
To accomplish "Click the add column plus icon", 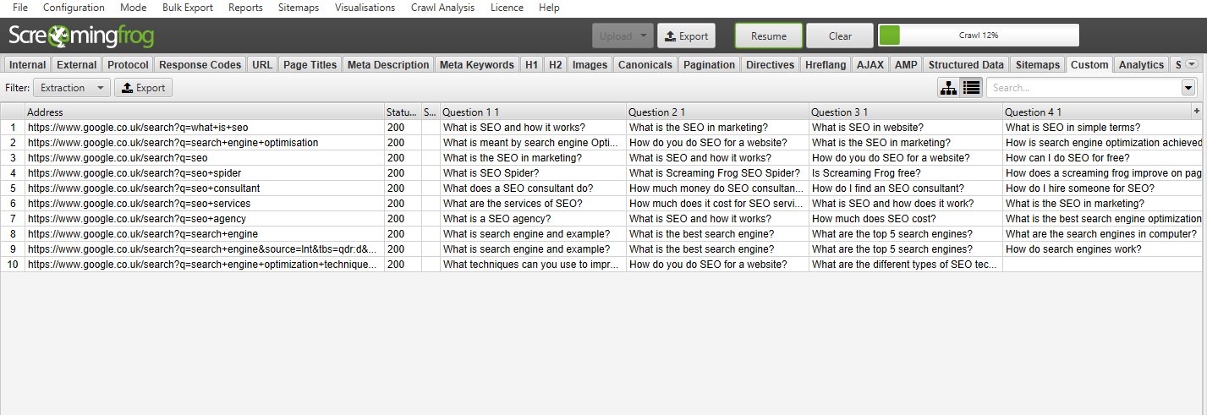I will click(1196, 111).
